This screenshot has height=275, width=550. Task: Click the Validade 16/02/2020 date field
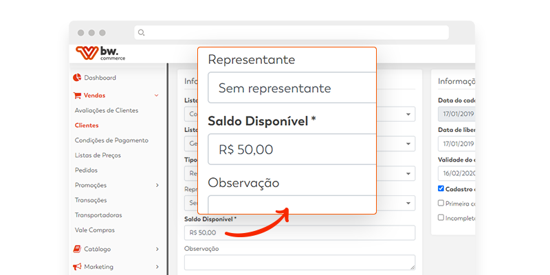456,173
